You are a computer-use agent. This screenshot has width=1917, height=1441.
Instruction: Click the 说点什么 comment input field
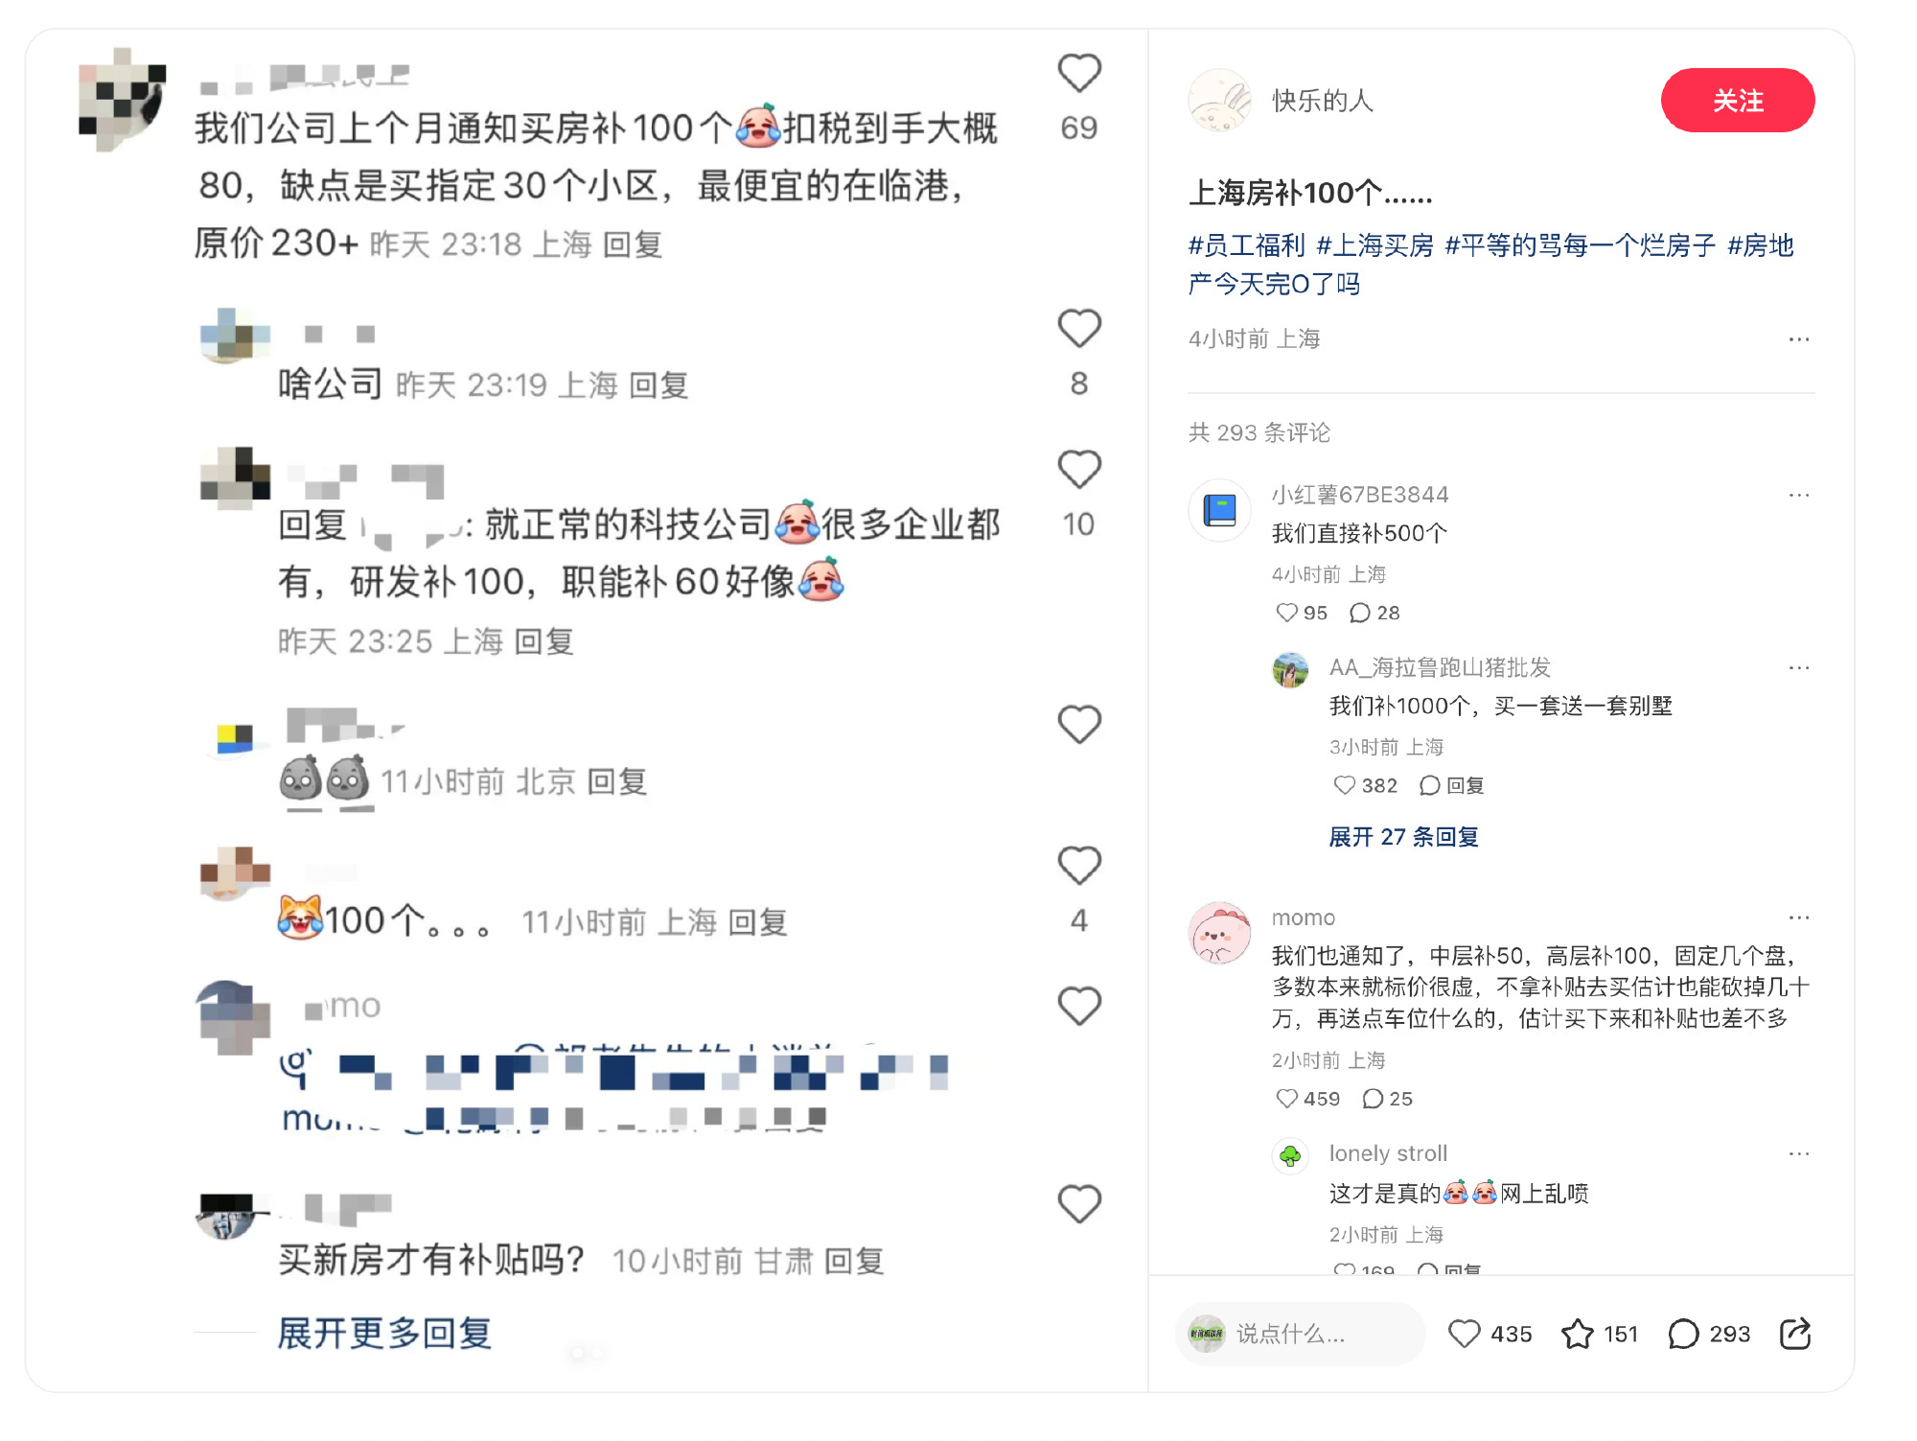coord(1299,1334)
